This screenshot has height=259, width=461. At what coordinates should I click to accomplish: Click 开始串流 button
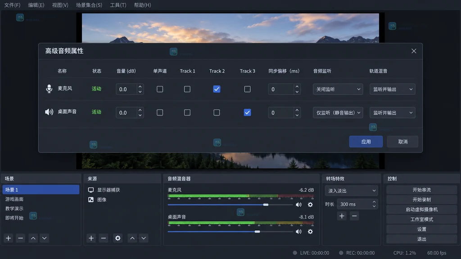[421, 190]
